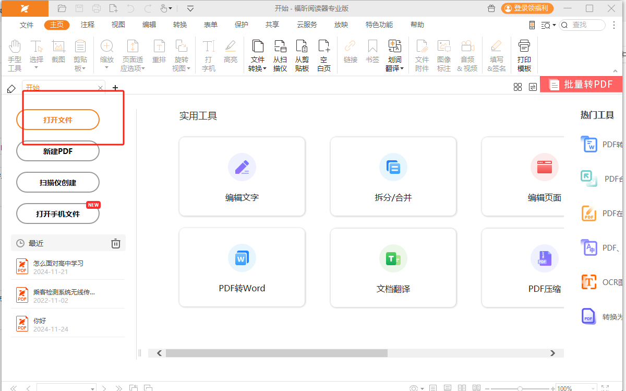Click the Edit Text (编辑文字) tool card
The image size is (626, 391).
click(242, 176)
